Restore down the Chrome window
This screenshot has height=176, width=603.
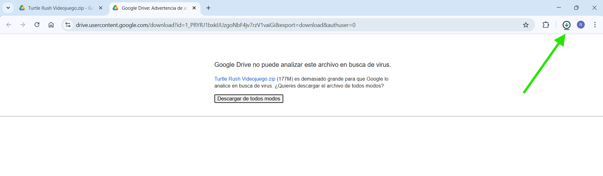pos(576,8)
